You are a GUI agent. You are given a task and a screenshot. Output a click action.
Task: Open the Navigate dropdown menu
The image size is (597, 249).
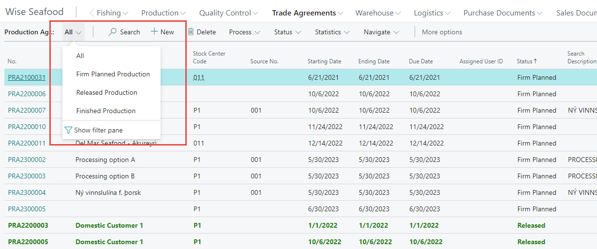(x=381, y=32)
